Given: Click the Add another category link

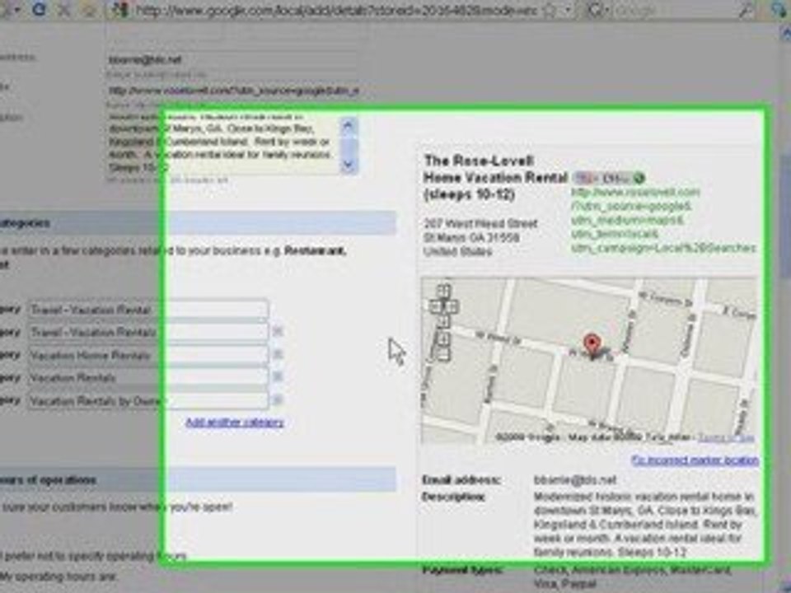Looking at the screenshot, I should tap(235, 422).
